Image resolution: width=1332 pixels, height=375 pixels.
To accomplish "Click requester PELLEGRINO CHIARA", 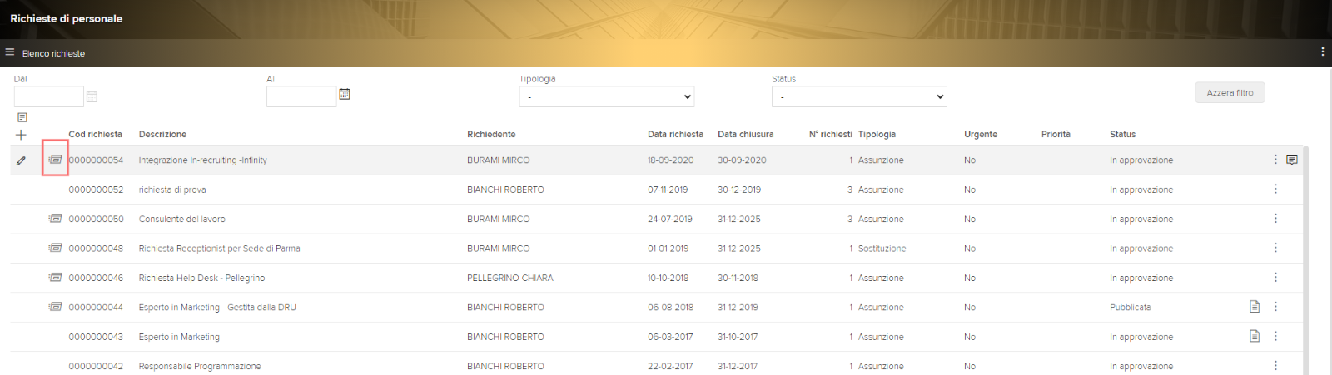I will tap(509, 278).
